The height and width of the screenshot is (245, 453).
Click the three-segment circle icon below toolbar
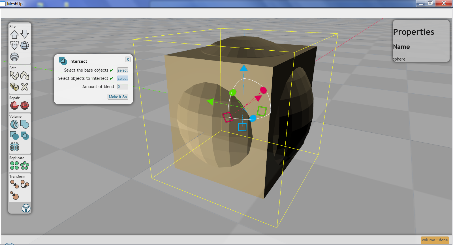[26, 208]
